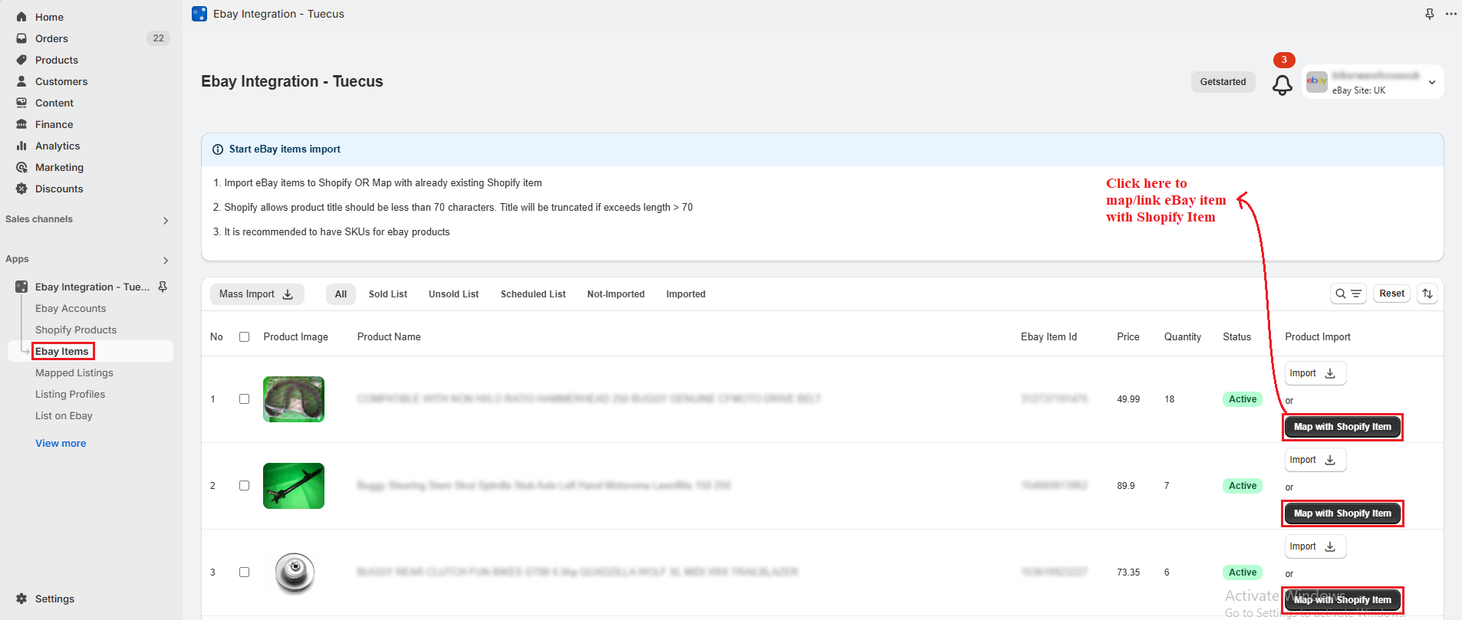The height and width of the screenshot is (620, 1462).
Task: Open Listing Profiles submenu item
Action: (x=70, y=394)
